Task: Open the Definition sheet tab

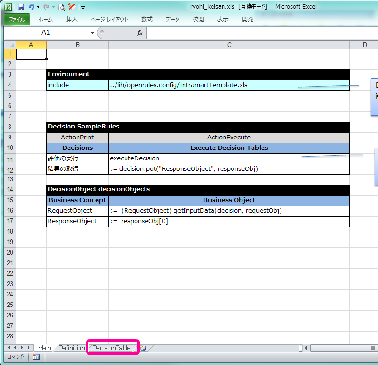Action: pyautogui.click(x=71, y=348)
